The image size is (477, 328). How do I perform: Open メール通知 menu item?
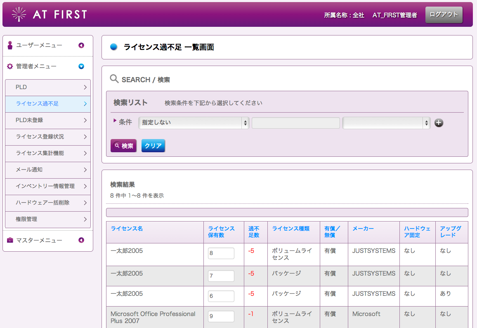(x=48, y=170)
